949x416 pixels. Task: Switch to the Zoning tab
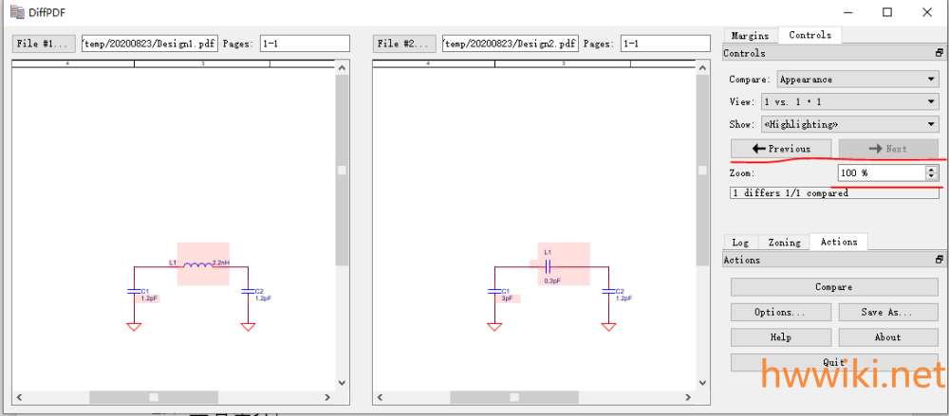pos(784,243)
